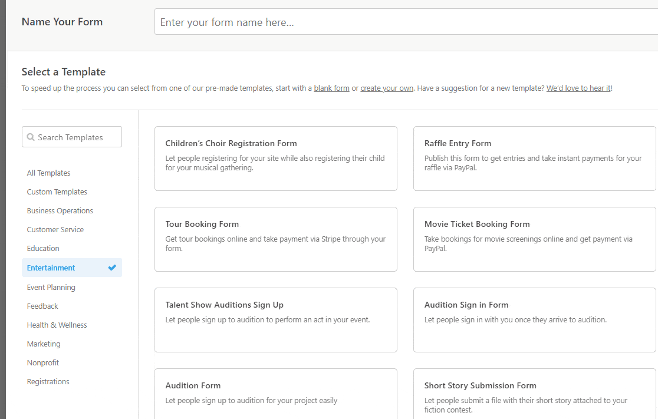658x419 pixels.
Task: Choose the Tour Booking Form template
Action: coord(276,239)
